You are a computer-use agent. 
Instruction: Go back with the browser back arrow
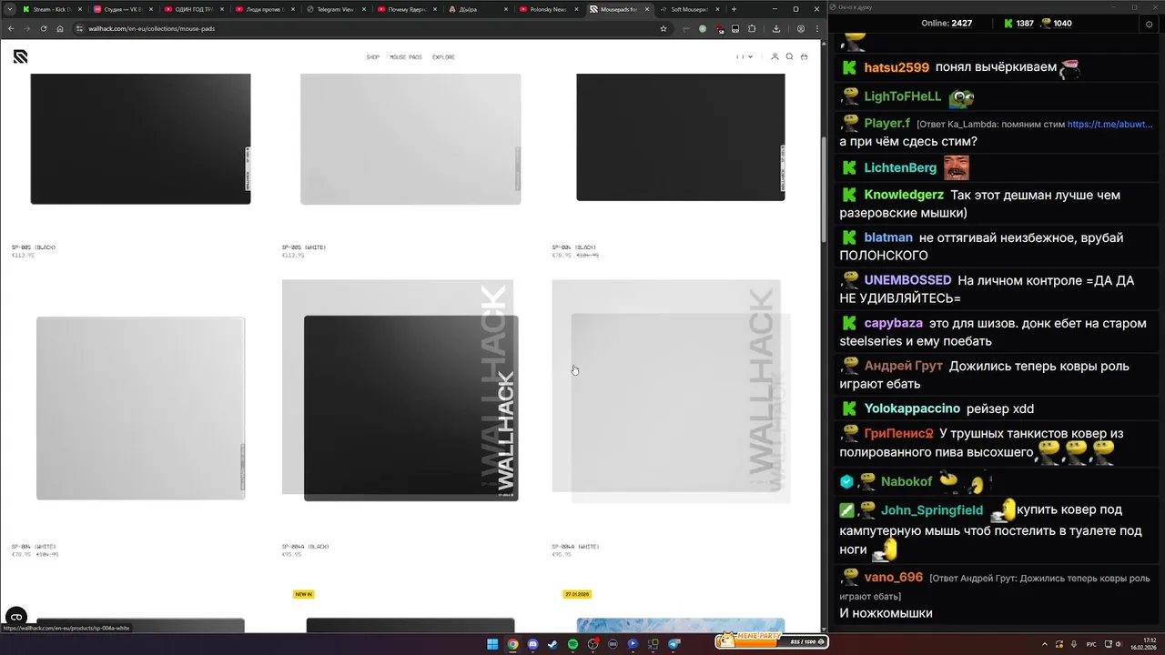(x=11, y=28)
